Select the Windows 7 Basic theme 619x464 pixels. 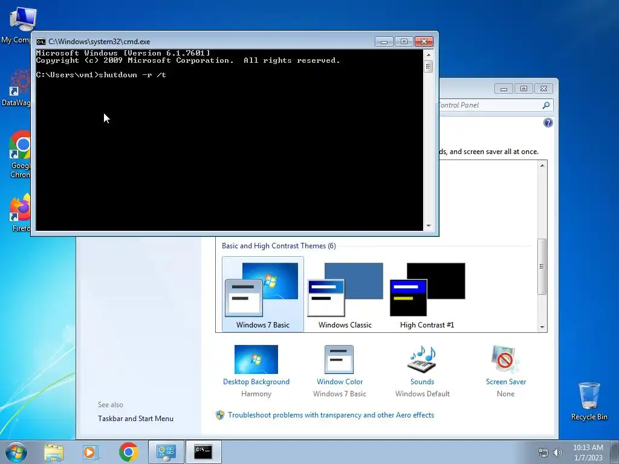pos(263,294)
